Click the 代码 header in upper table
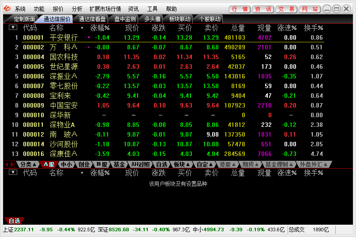The height and width of the screenshot is (237, 356). point(30,28)
